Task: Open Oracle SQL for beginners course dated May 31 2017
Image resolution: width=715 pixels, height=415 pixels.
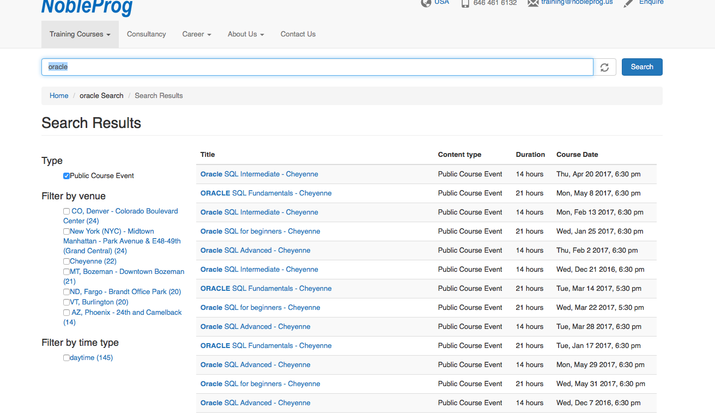Action: [x=260, y=384]
